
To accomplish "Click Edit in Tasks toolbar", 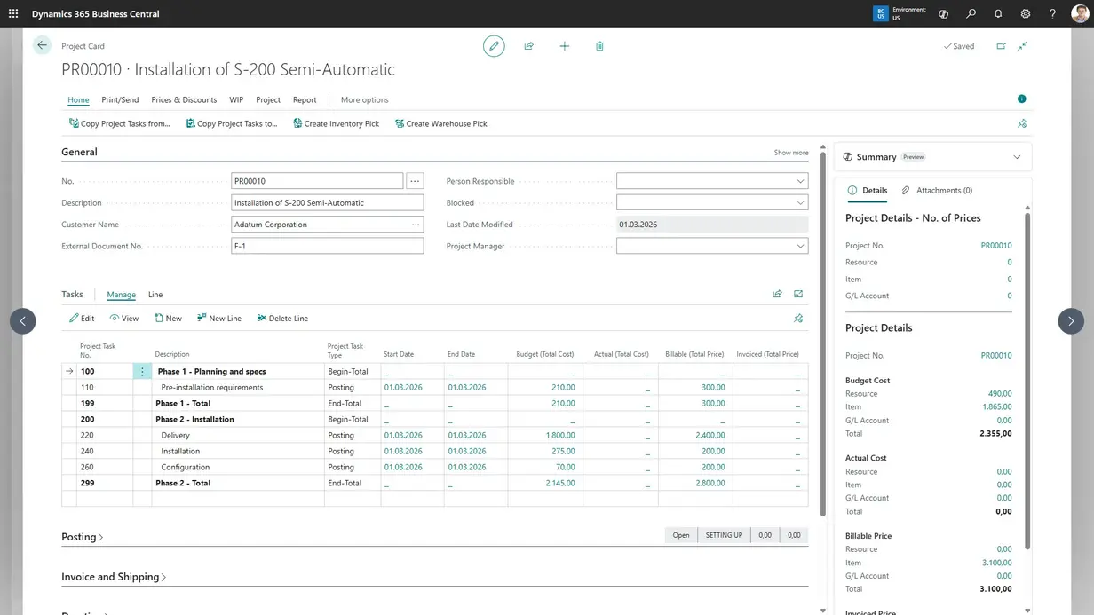I will click(x=82, y=318).
